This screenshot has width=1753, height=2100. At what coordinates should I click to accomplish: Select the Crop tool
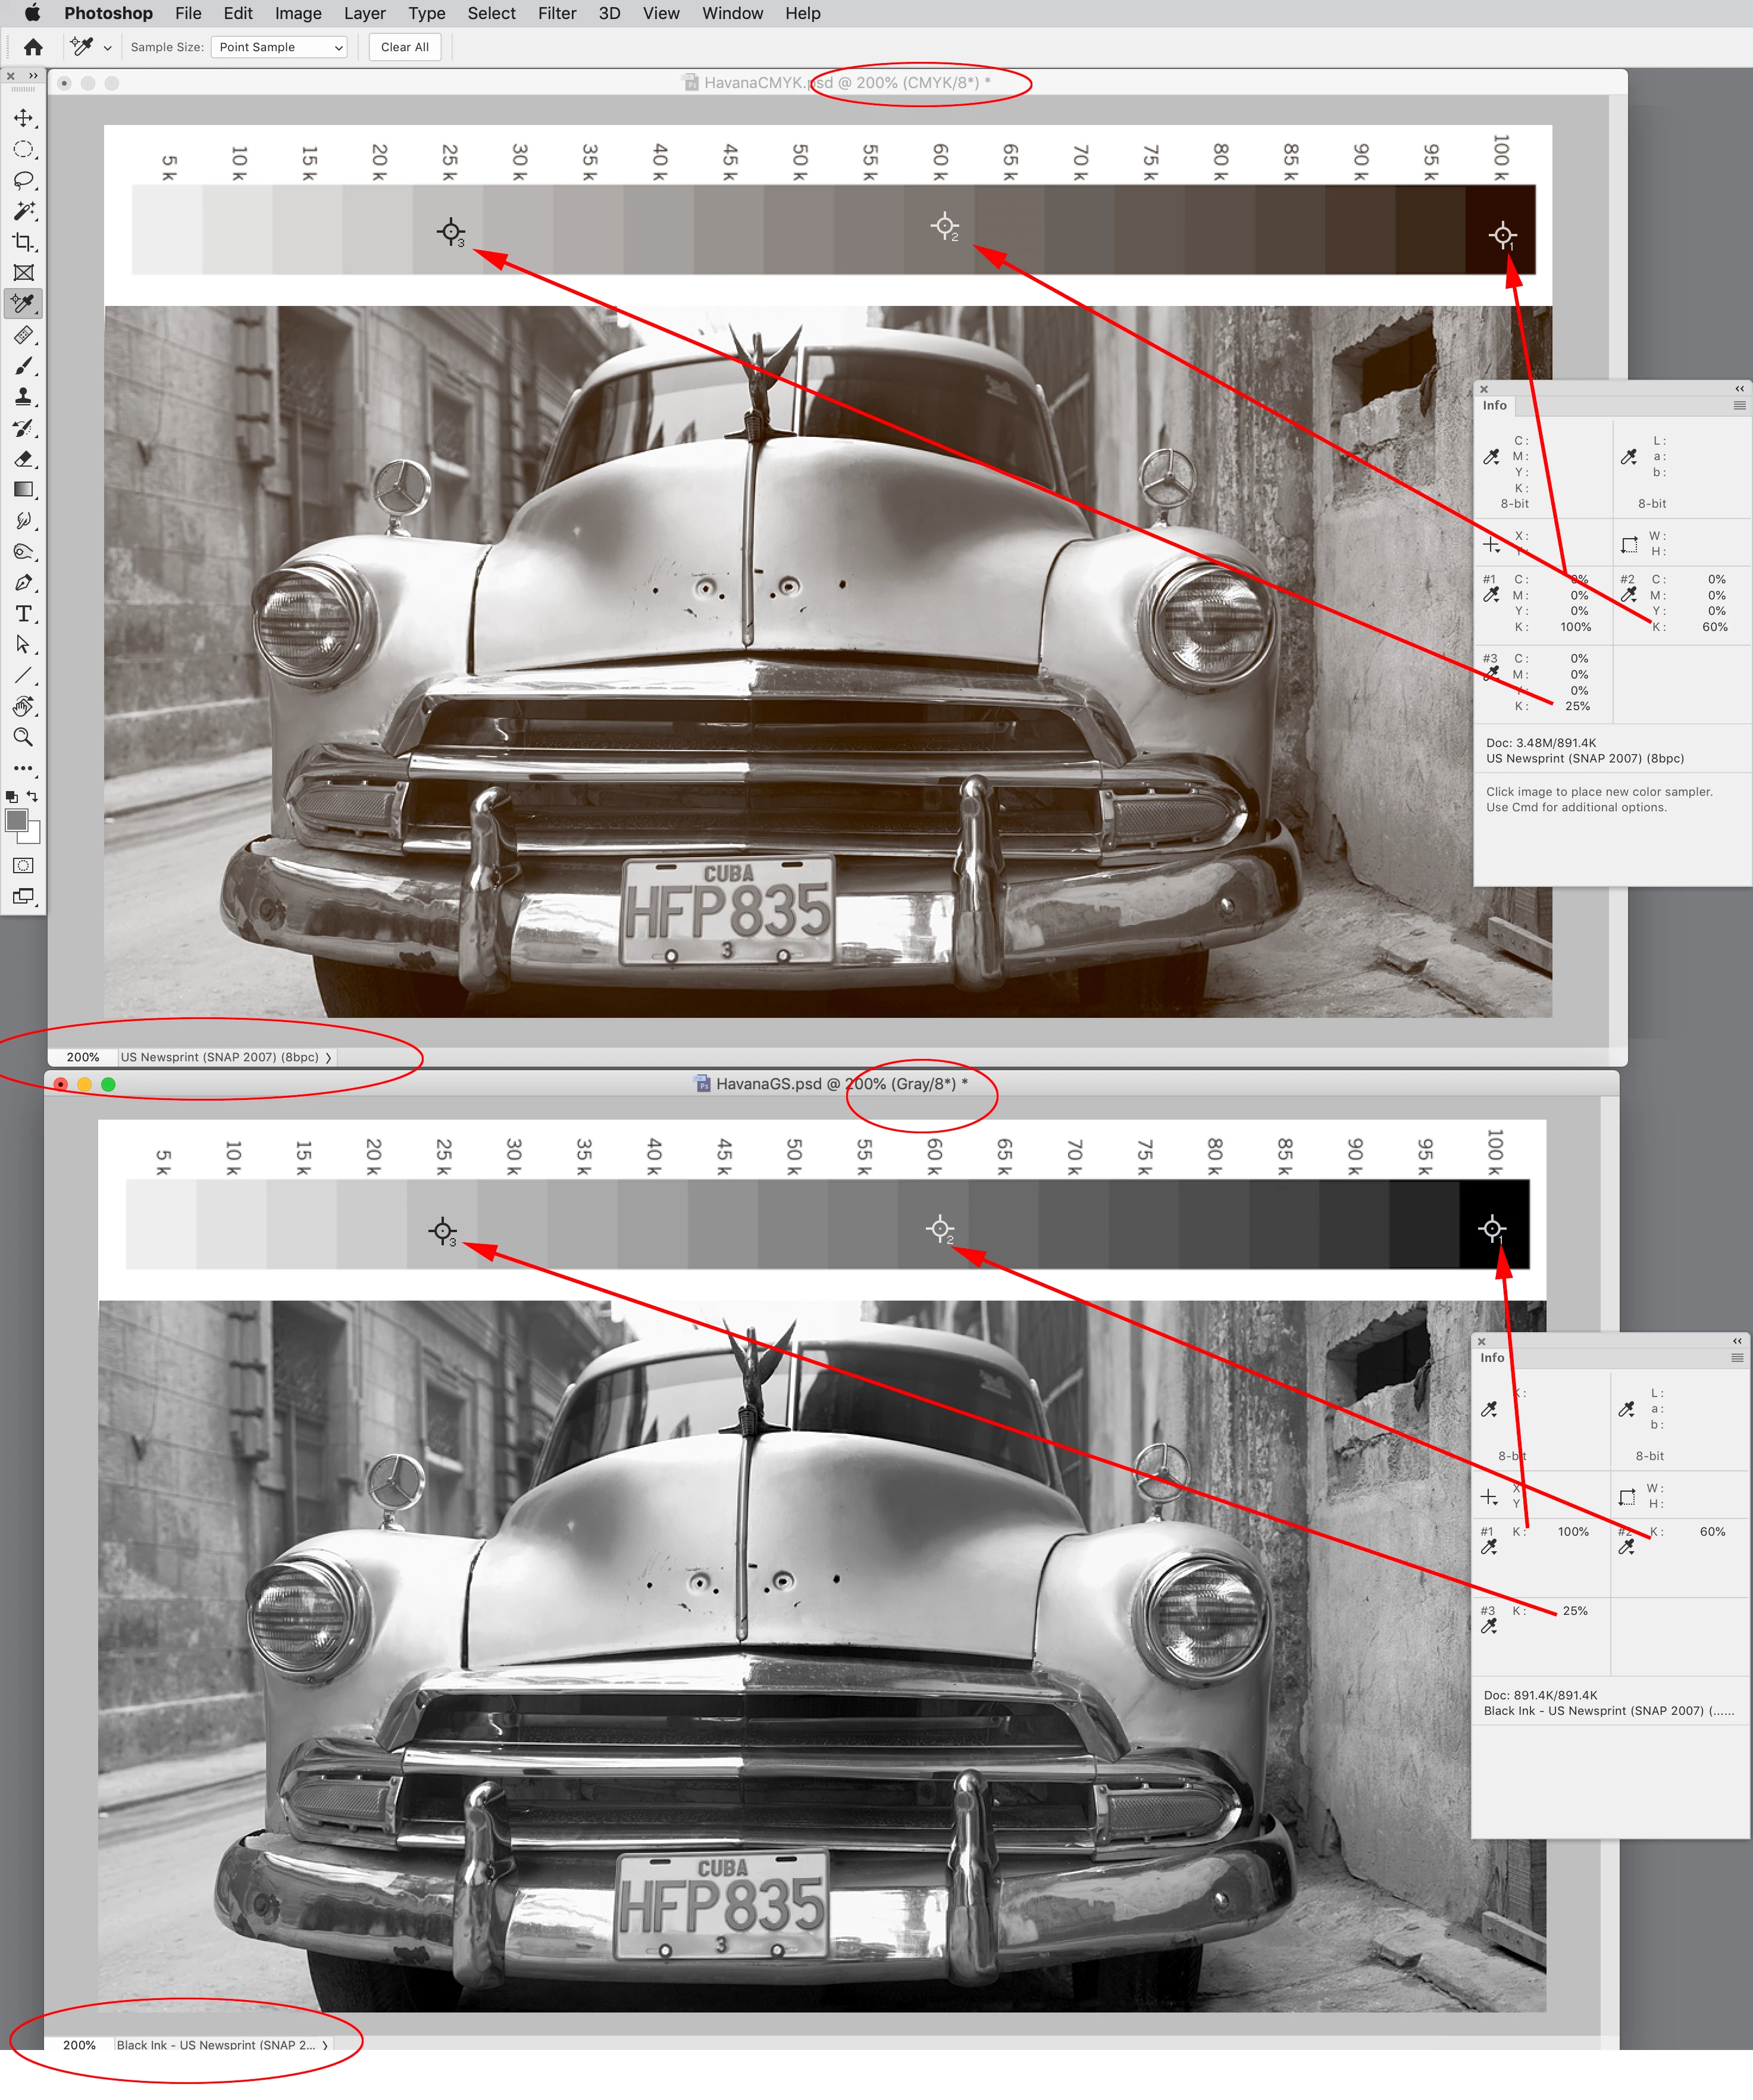[23, 242]
